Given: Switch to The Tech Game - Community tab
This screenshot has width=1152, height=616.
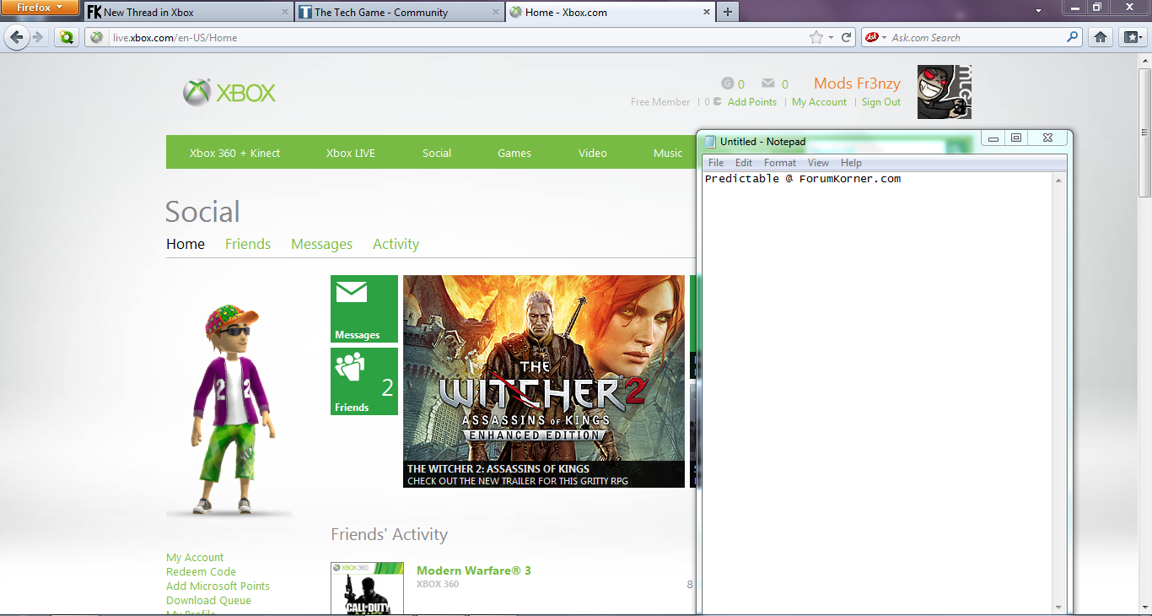Looking at the screenshot, I should [x=400, y=12].
